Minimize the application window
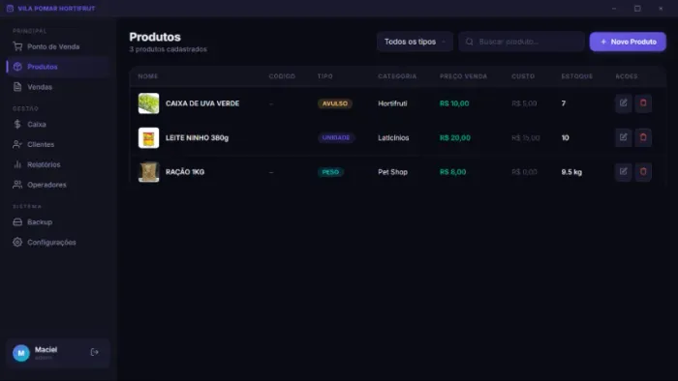 pyautogui.click(x=614, y=8)
